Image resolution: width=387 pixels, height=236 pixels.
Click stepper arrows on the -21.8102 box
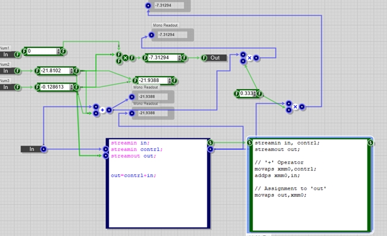coord(71,71)
